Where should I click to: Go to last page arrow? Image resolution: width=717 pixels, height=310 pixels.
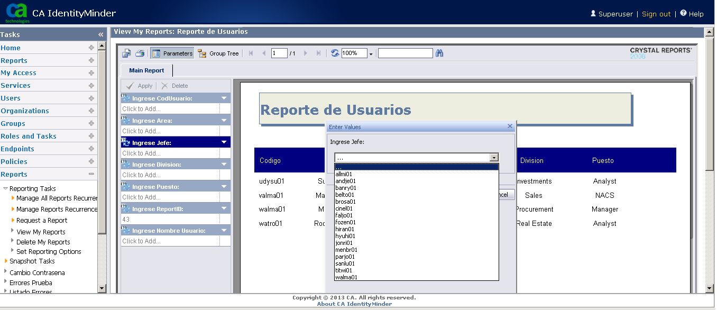coord(318,53)
